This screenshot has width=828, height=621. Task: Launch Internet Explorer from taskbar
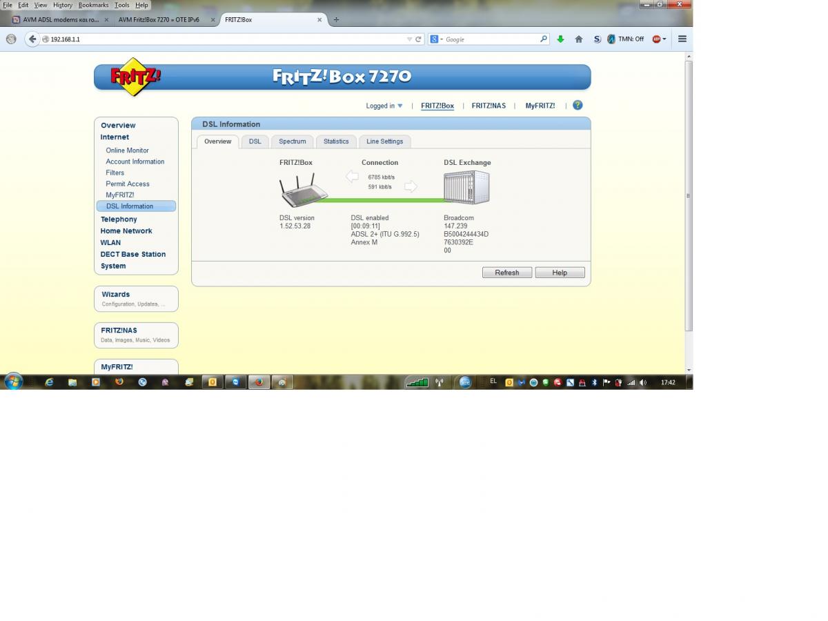(49, 382)
